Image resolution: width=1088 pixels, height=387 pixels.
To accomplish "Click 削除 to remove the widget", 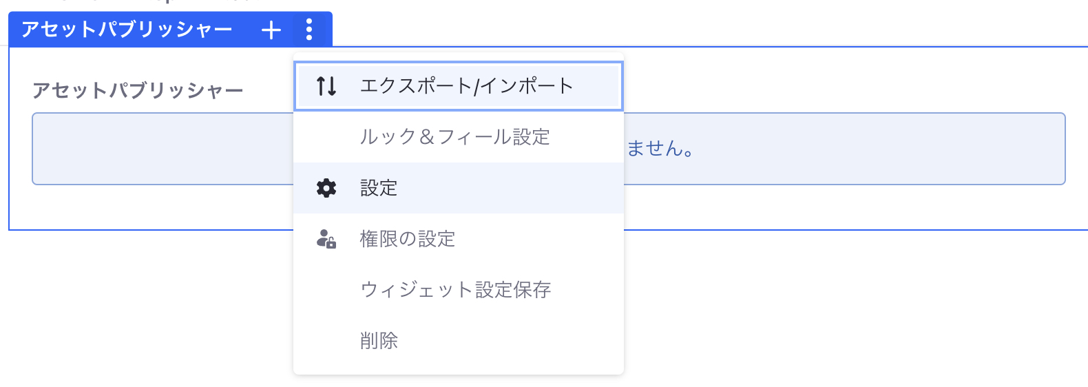I will coord(379,341).
